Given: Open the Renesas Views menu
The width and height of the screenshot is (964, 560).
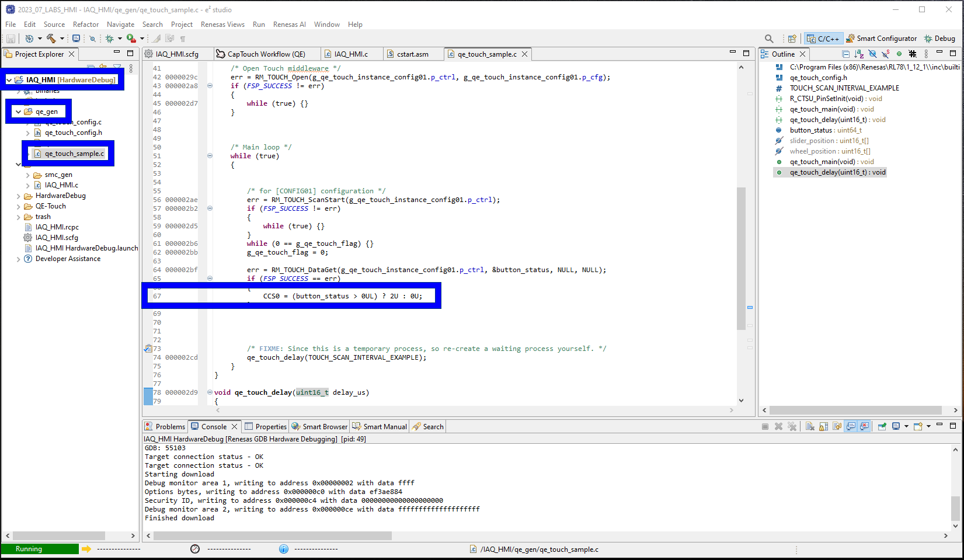Looking at the screenshot, I should tap(222, 25).
